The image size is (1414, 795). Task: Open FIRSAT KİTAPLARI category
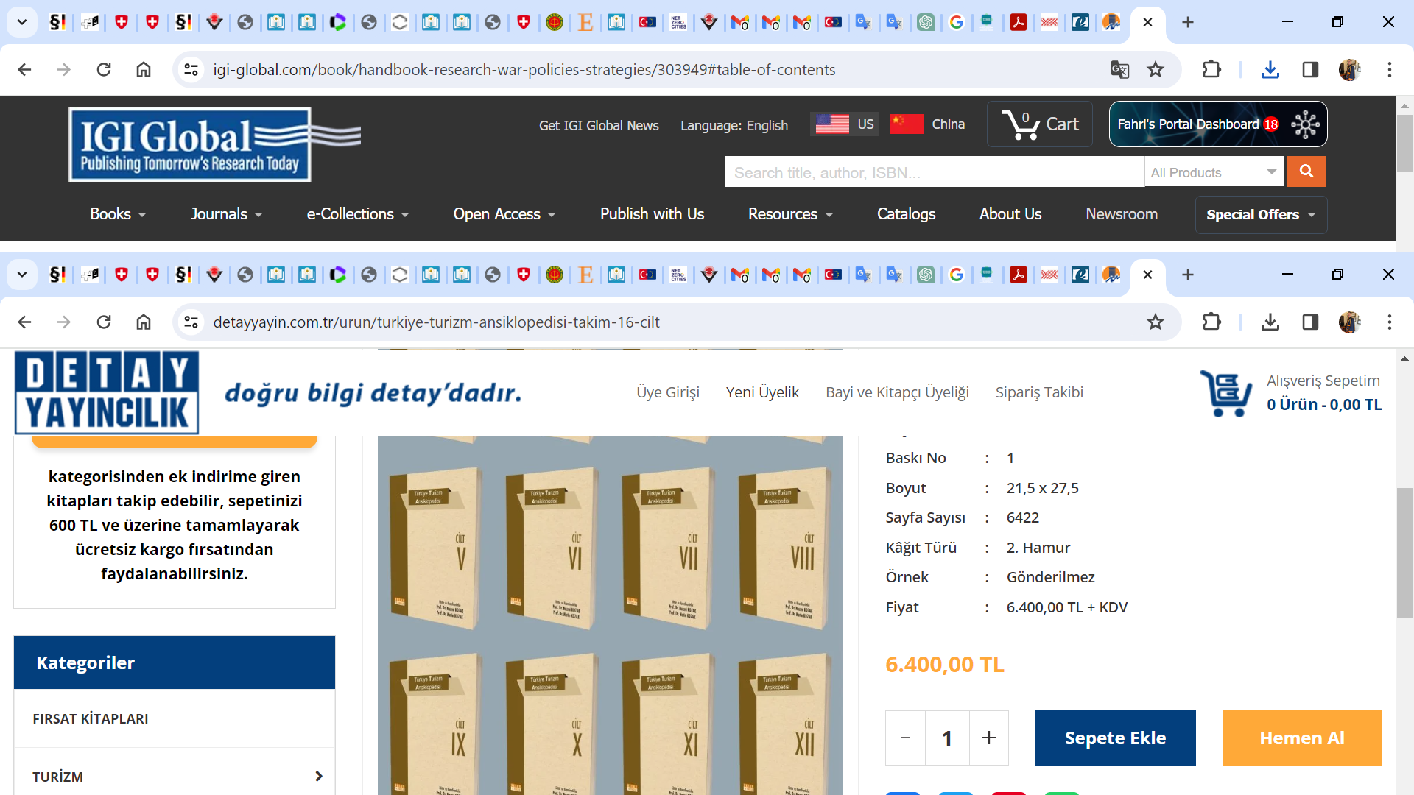click(x=91, y=718)
